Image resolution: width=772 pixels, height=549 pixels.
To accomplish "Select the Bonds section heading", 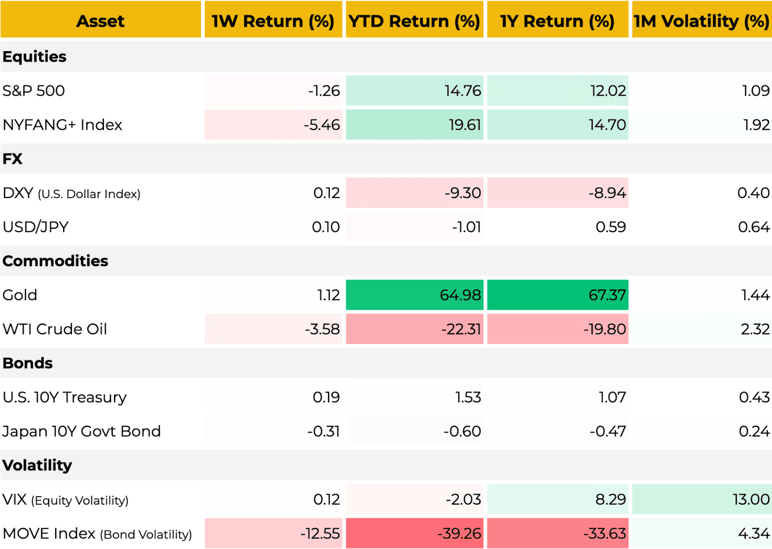I will click(28, 363).
